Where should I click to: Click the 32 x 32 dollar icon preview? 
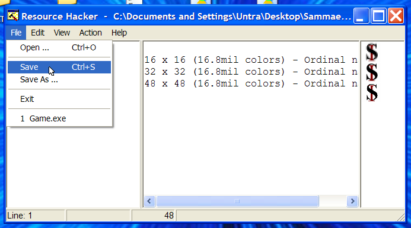click(372, 72)
